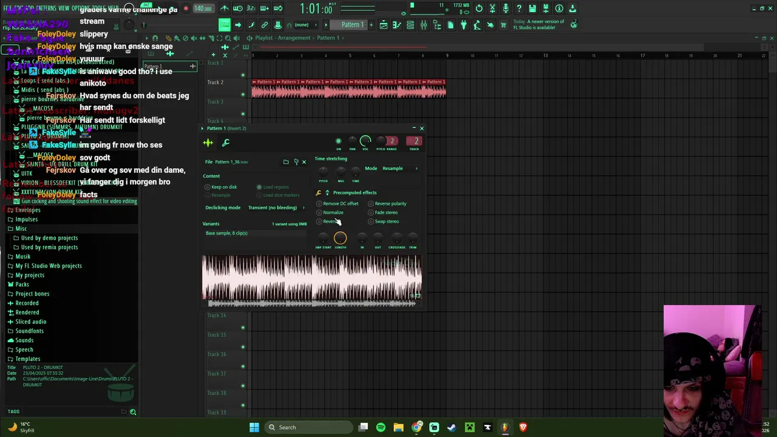Click the Windows Start button
The height and width of the screenshot is (437, 777).
click(x=254, y=427)
